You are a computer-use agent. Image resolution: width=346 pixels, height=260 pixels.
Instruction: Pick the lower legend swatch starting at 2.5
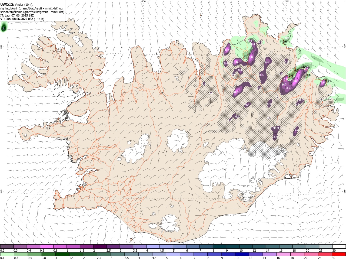(104, 254)
